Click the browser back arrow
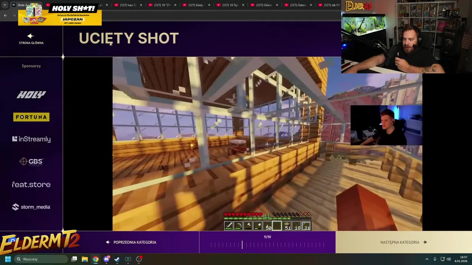 click(5, 15)
